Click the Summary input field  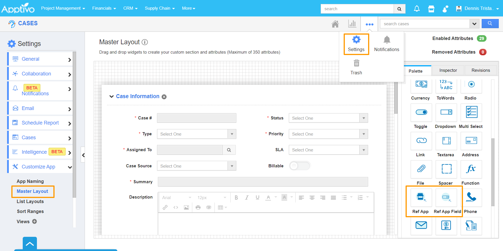coord(263,182)
